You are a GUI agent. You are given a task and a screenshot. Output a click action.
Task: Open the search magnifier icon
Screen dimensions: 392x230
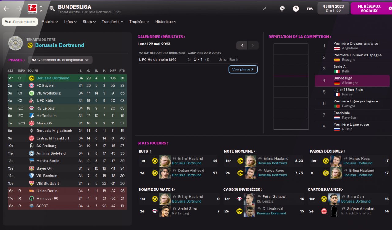[52, 9]
